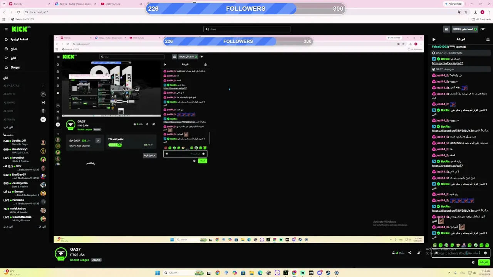Show hidden system tray icons

tap(449, 273)
